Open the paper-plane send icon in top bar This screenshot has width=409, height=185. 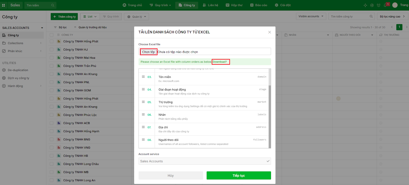(x=372, y=5)
